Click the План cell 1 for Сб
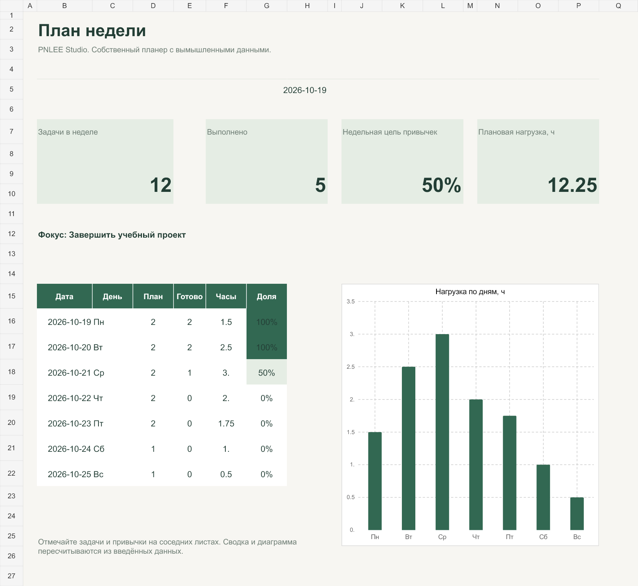 pos(153,449)
